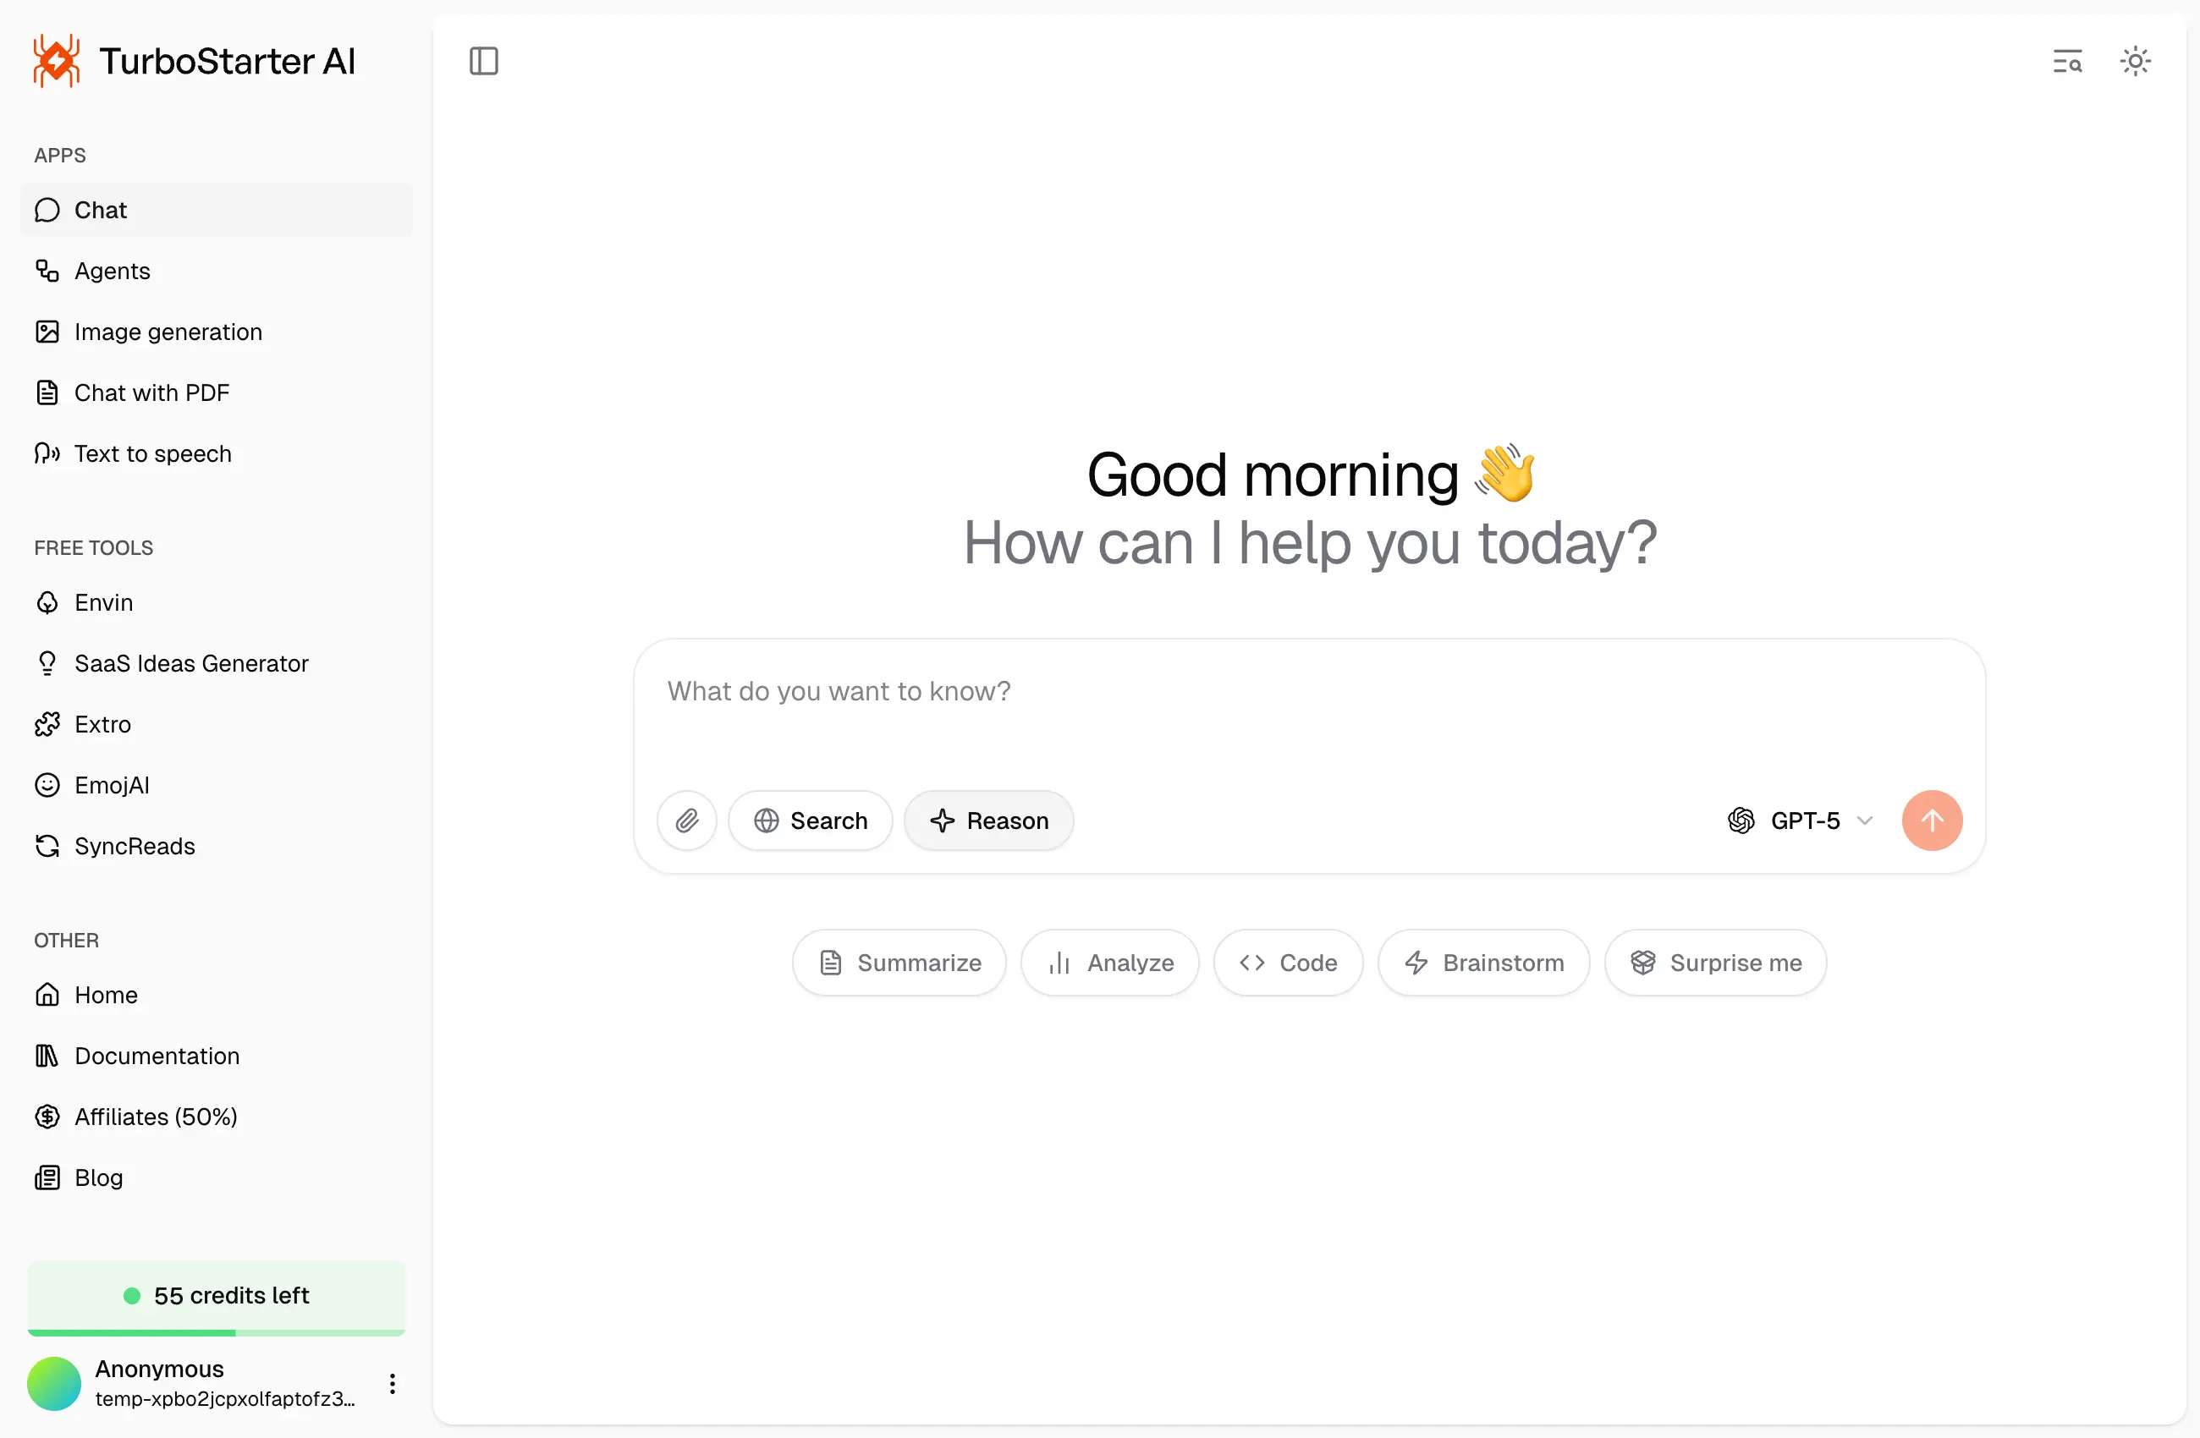Image resolution: width=2200 pixels, height=1438 pixels.
Task: Click the paperclip attach file icon
Action: click(x=686, y=821)
